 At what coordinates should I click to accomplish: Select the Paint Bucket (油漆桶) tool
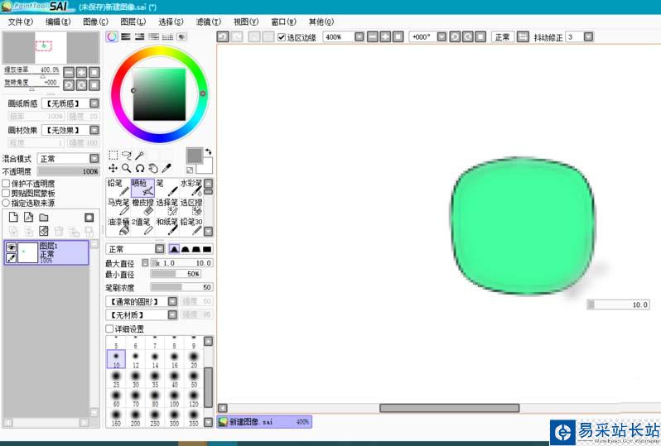click(x=118, y=226)
